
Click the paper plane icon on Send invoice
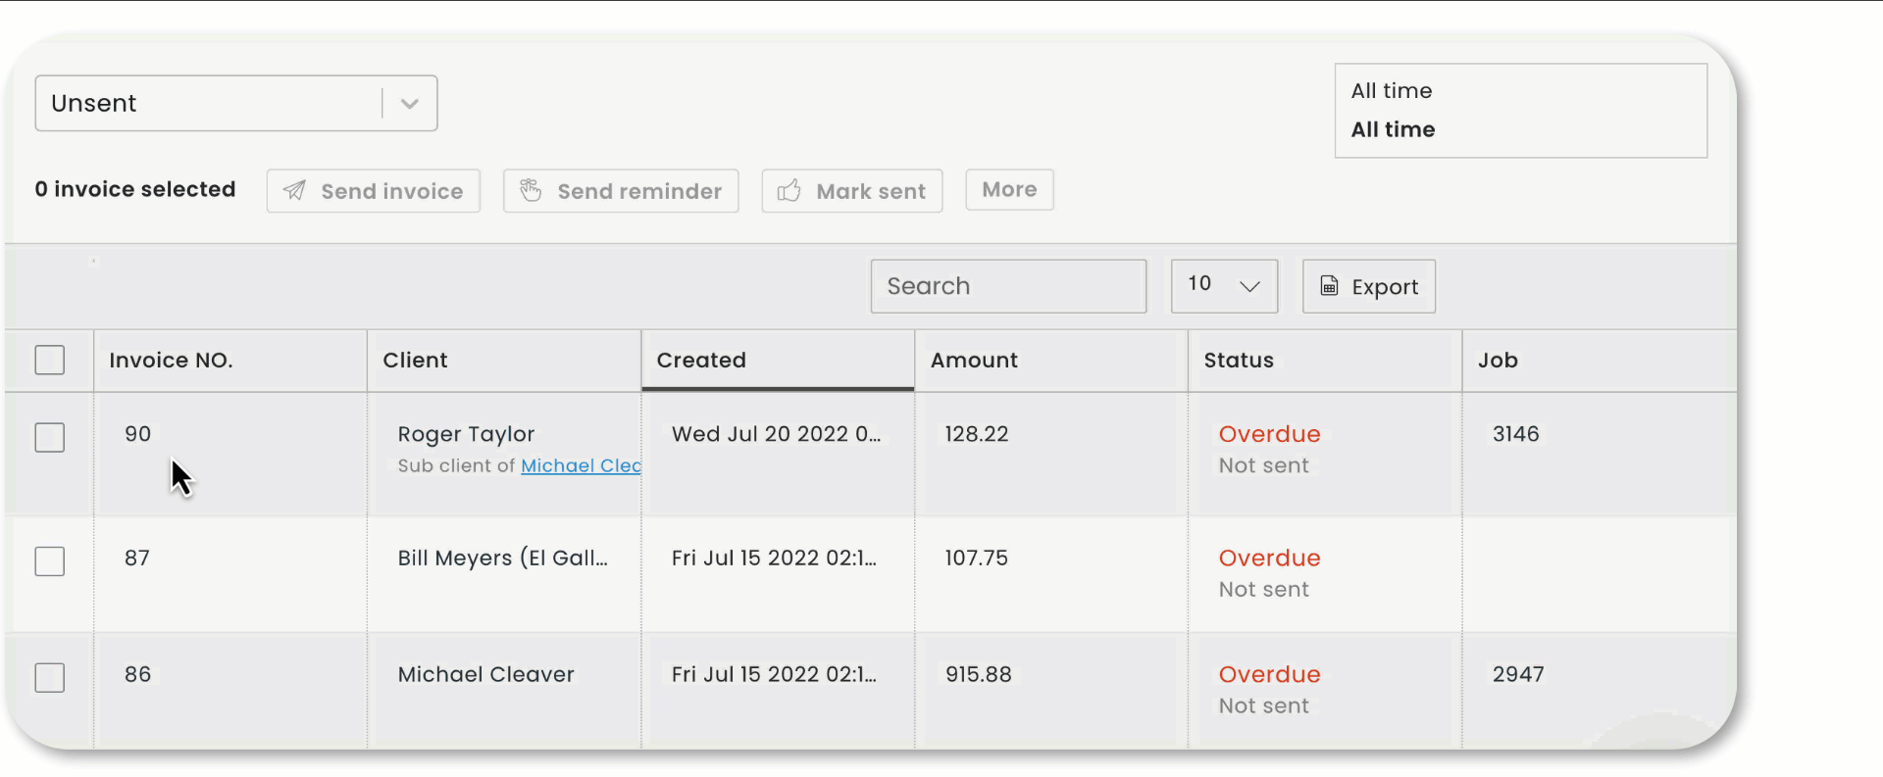click(x=294, y=190)
